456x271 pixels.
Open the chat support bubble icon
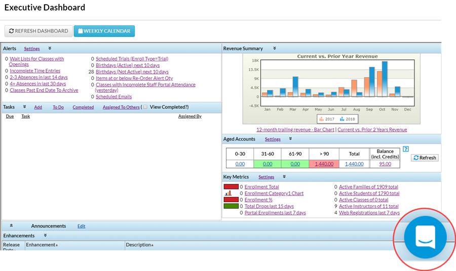425,237
